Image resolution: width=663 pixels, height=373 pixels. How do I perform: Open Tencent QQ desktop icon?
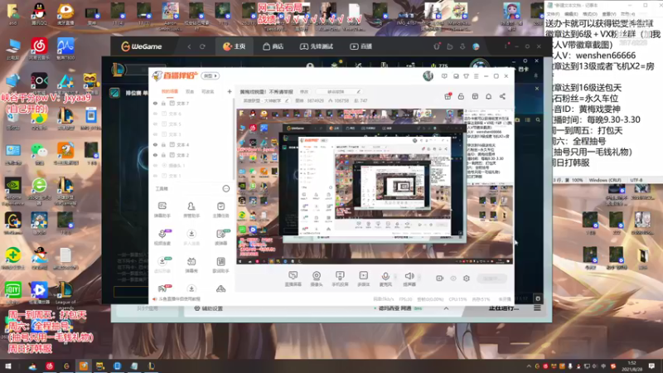pos(39,13)
